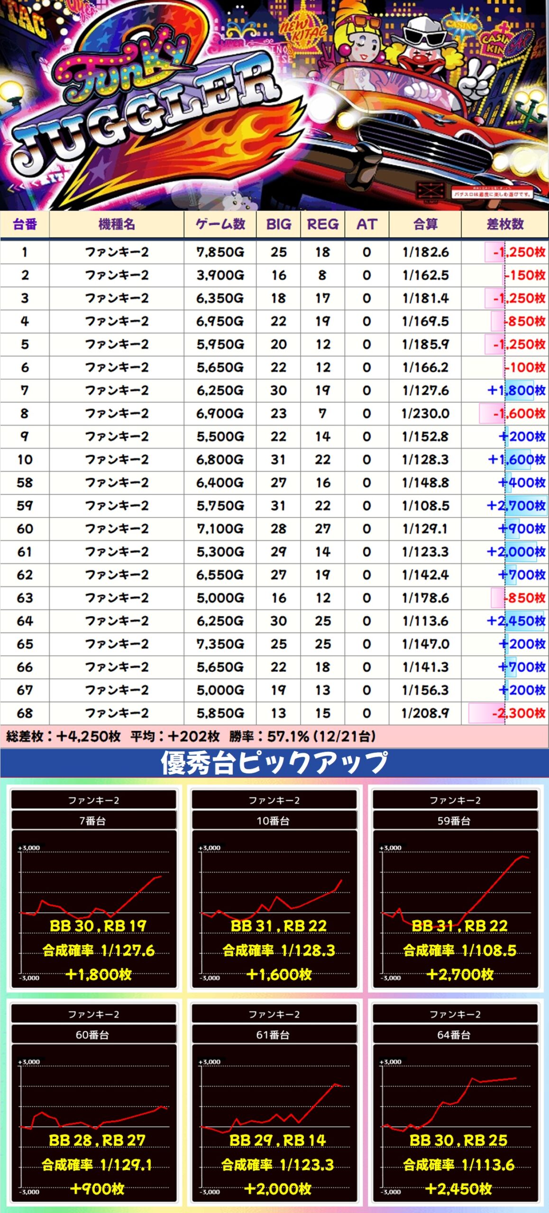The width and height of the screenshot is (549, 1213).
Task: Open the 10番台 slump graph
Action: point(274,909)
